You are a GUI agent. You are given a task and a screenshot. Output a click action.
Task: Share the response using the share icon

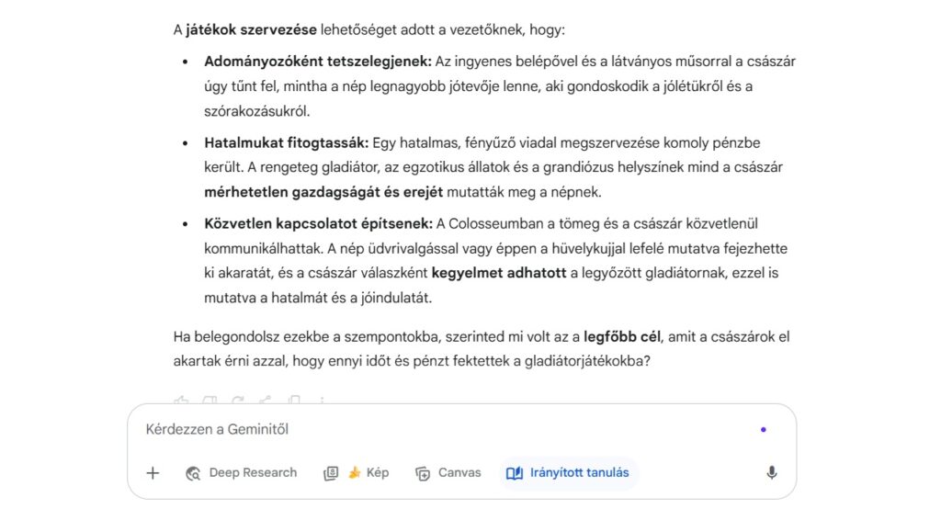(266, 401)
